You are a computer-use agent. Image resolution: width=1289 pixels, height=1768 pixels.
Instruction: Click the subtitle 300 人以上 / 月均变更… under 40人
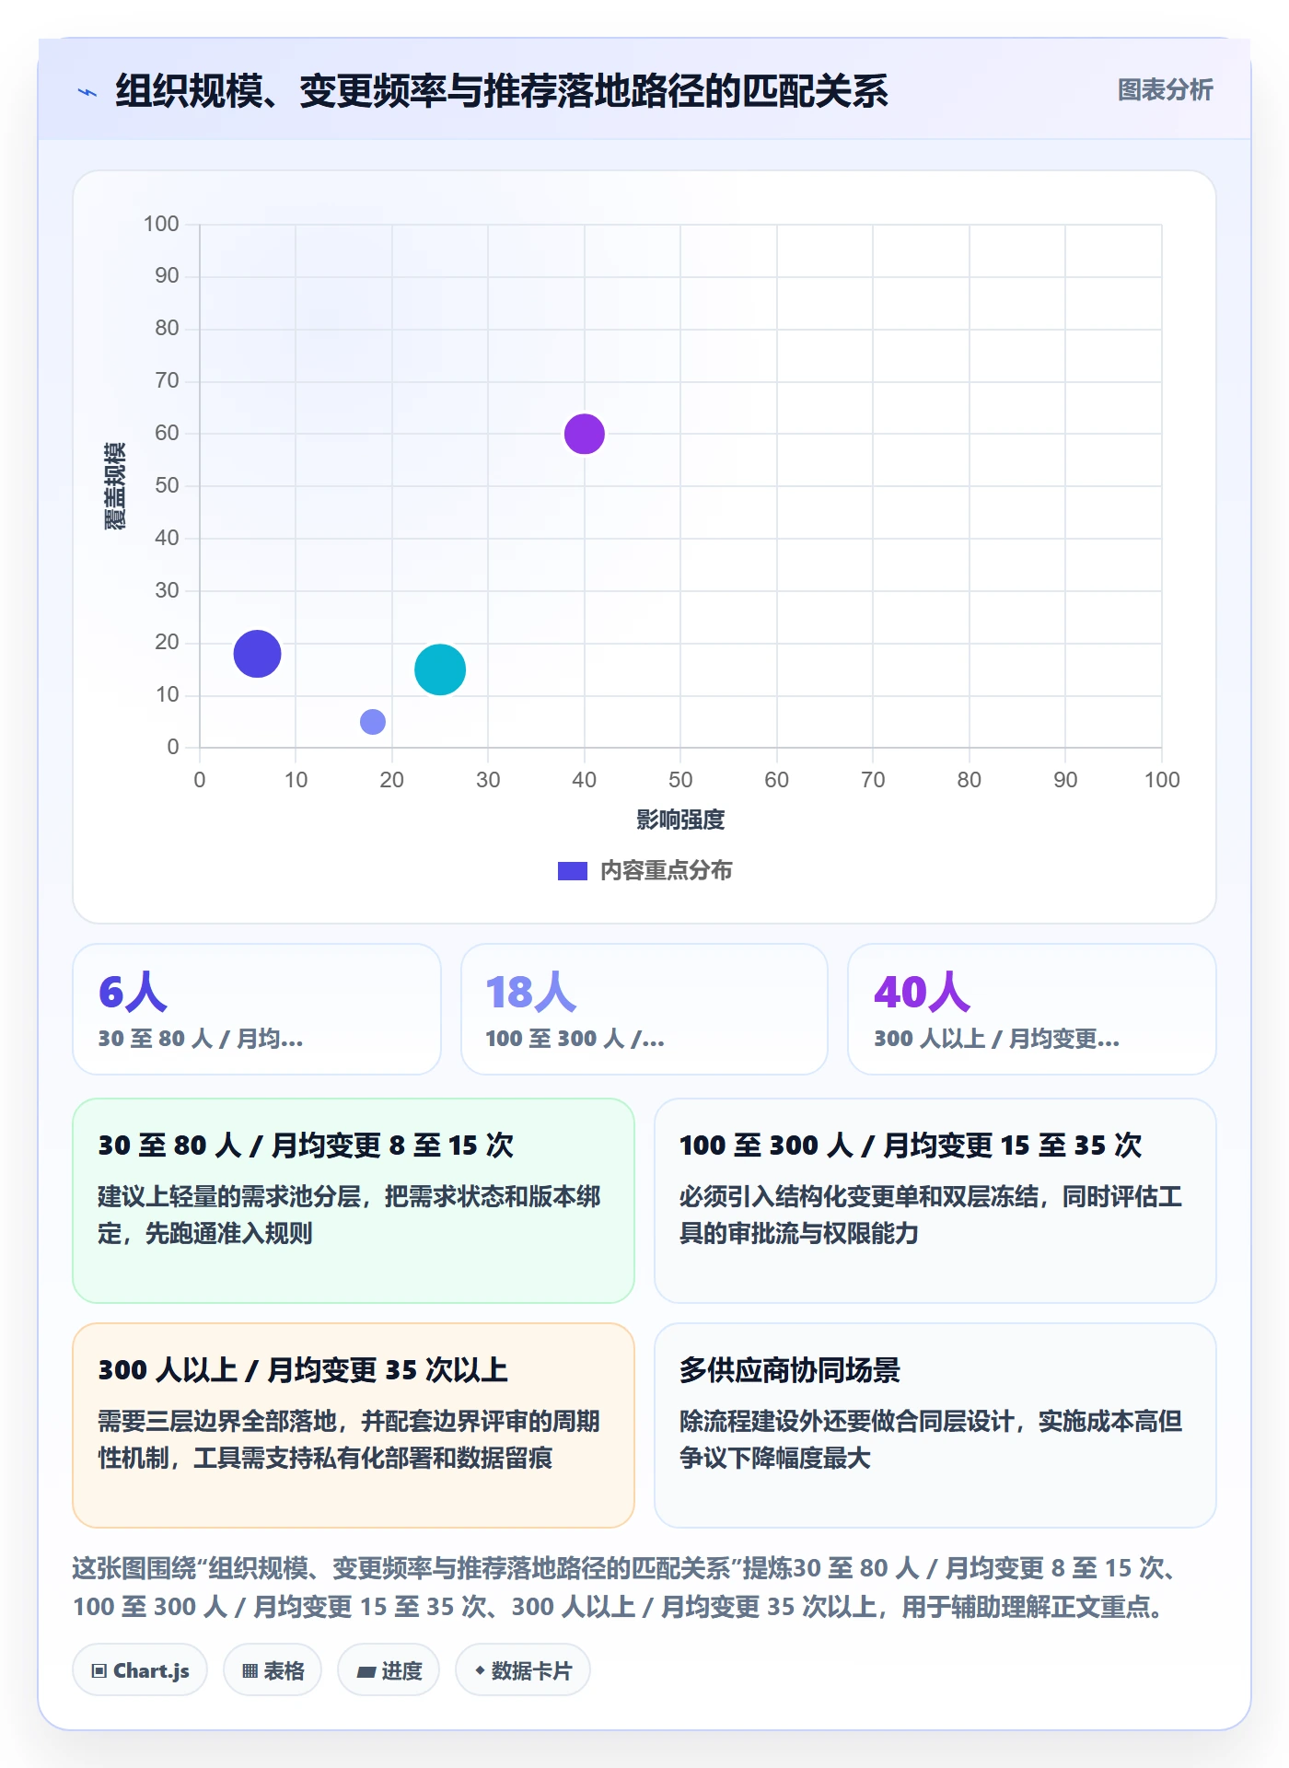click(x=997, y=1039)
